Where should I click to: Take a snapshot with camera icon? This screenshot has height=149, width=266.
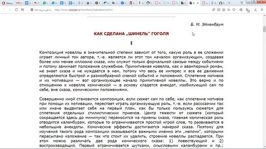pos(219,10)
